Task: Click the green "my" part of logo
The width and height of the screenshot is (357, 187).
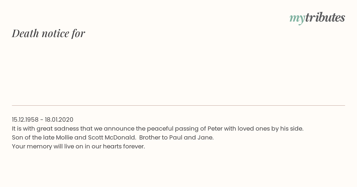Action: pyautogui.click(x=297, y=19)
